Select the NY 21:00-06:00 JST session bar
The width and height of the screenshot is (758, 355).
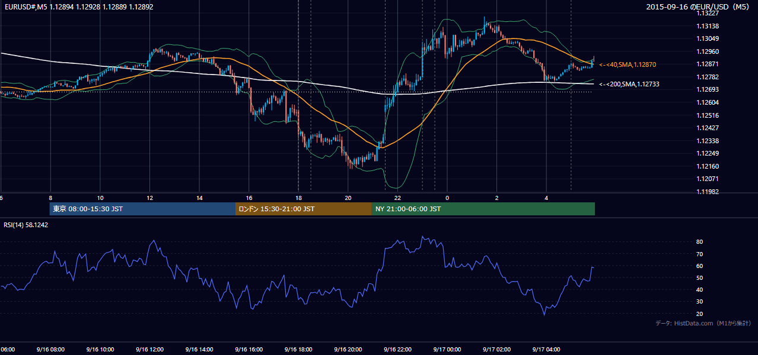tap(483, 209)
